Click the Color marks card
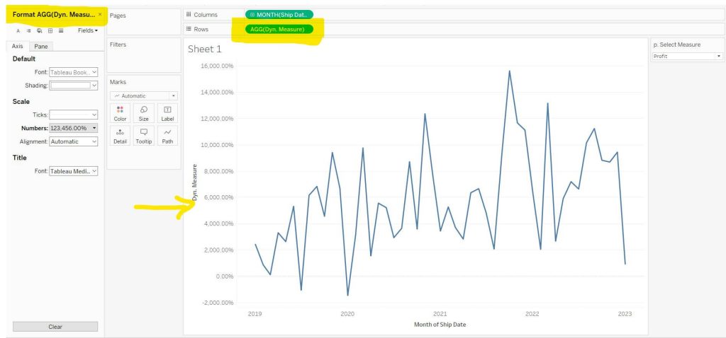This screenshot has height=338, width=726. 120,113
